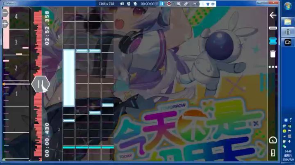Open the three-dots more options menu
The image size is (295, 165).
[x=273, y=67]
